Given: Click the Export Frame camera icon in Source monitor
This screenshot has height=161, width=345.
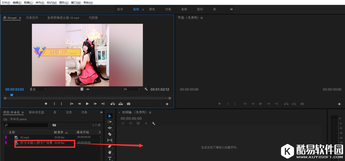Looking at the screenshot, I should point(129,104).
